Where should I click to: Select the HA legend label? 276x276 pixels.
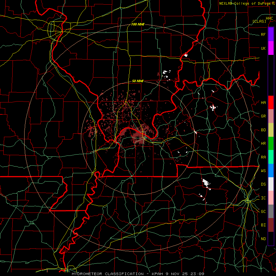(x=263, y=103)
